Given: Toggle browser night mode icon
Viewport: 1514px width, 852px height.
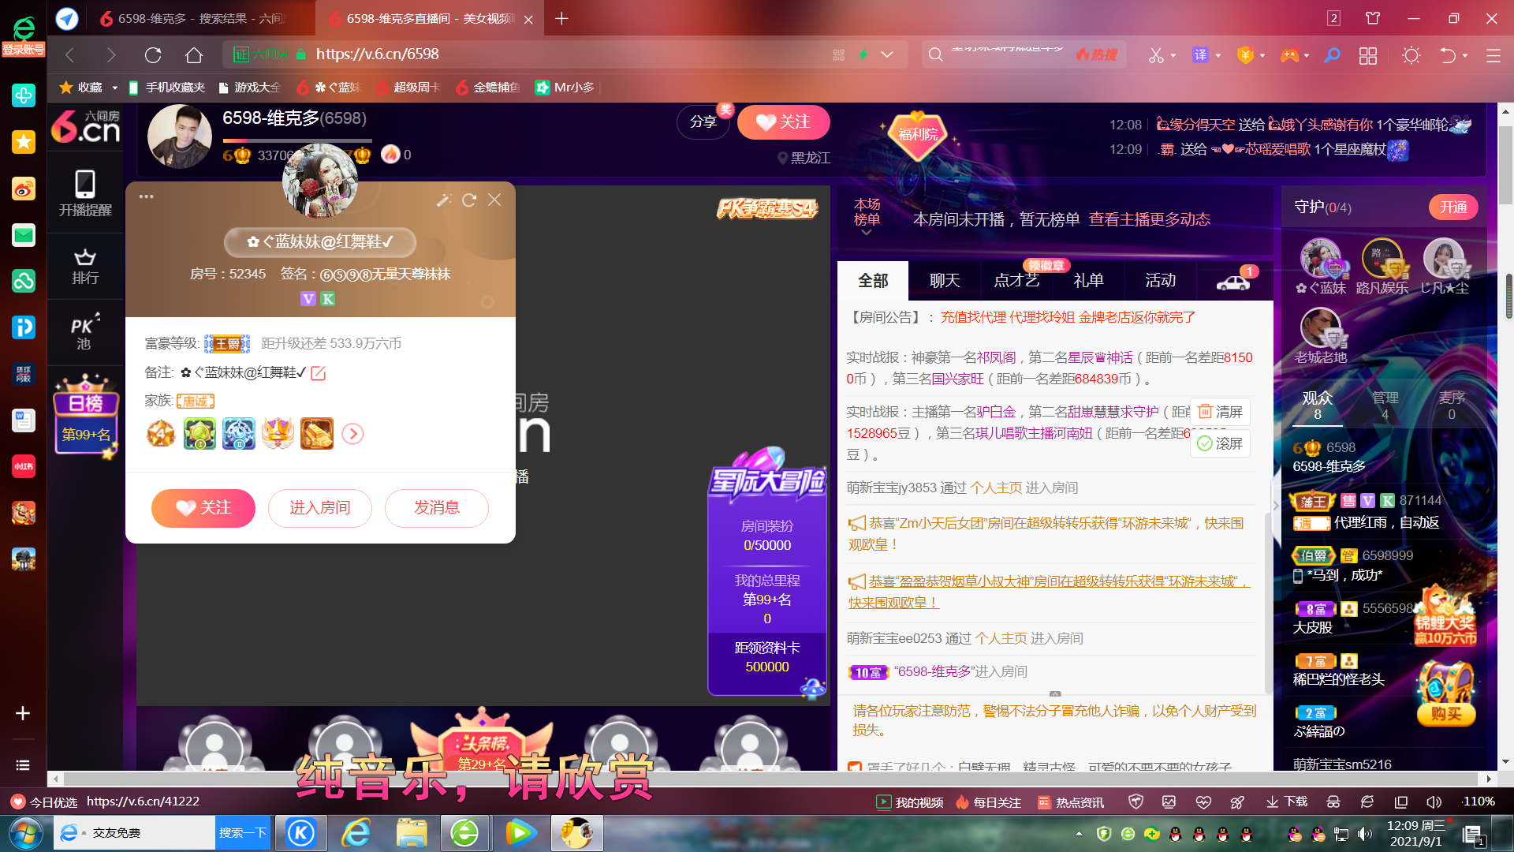Looking at the screenshot, I should (x=1411, y=55).
